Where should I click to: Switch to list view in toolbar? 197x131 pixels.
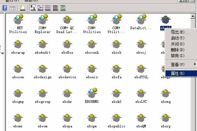[48, 7]
